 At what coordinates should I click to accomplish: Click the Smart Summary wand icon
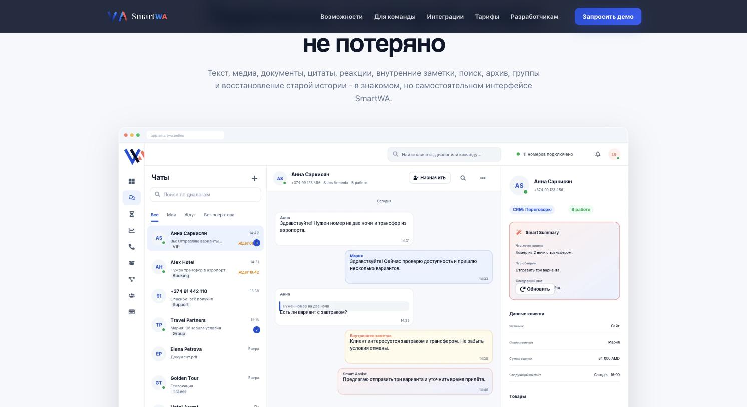pos(519,232)
